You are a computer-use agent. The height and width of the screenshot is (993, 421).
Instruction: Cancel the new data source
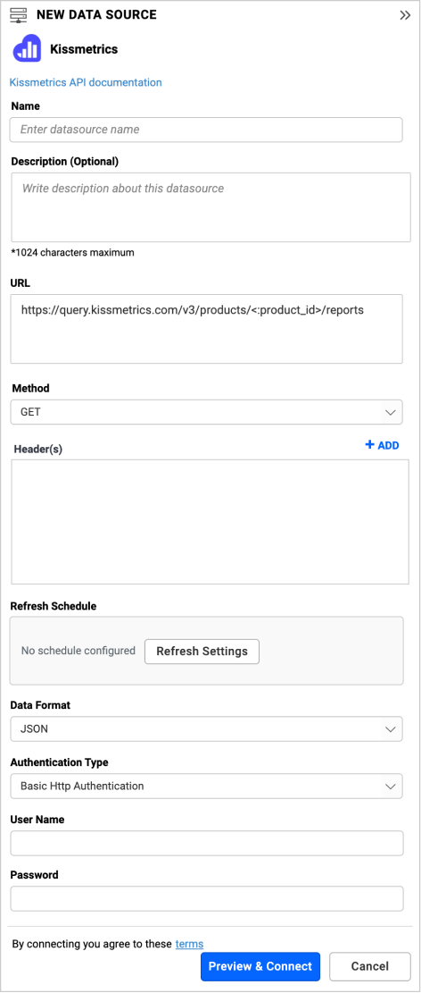click(370, 966)
